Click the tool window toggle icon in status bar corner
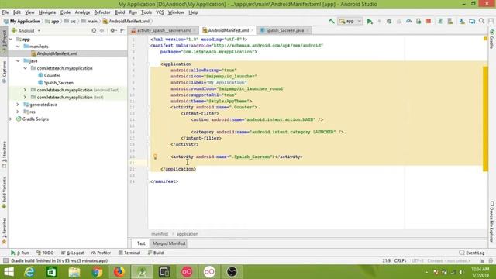Viewport: 496px width, 279px height. click(x=5, y=260)
